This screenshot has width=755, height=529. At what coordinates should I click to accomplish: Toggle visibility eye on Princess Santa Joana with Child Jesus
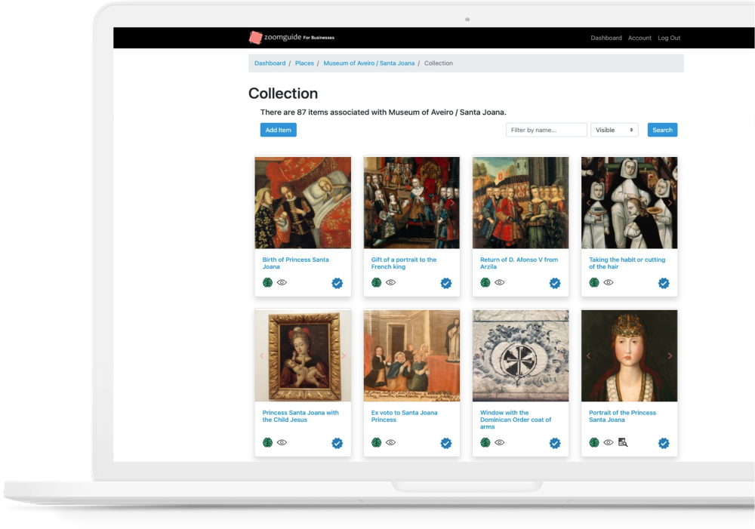[x=282, y=442]
